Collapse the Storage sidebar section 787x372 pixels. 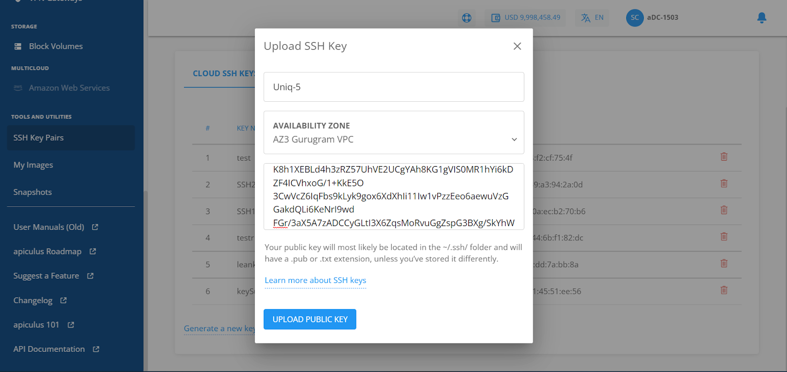click(24, 27)
